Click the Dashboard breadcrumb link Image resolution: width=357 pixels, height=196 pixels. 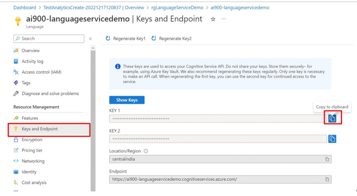[24, 8]
